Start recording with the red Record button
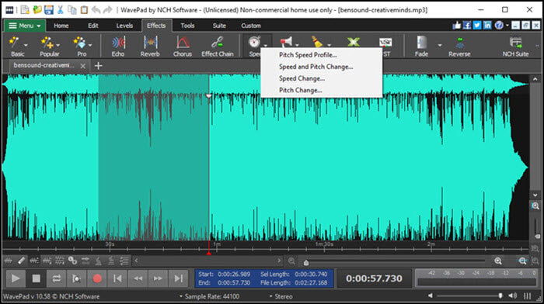This screenshot has width=544, height=304. tap(97, 278)
